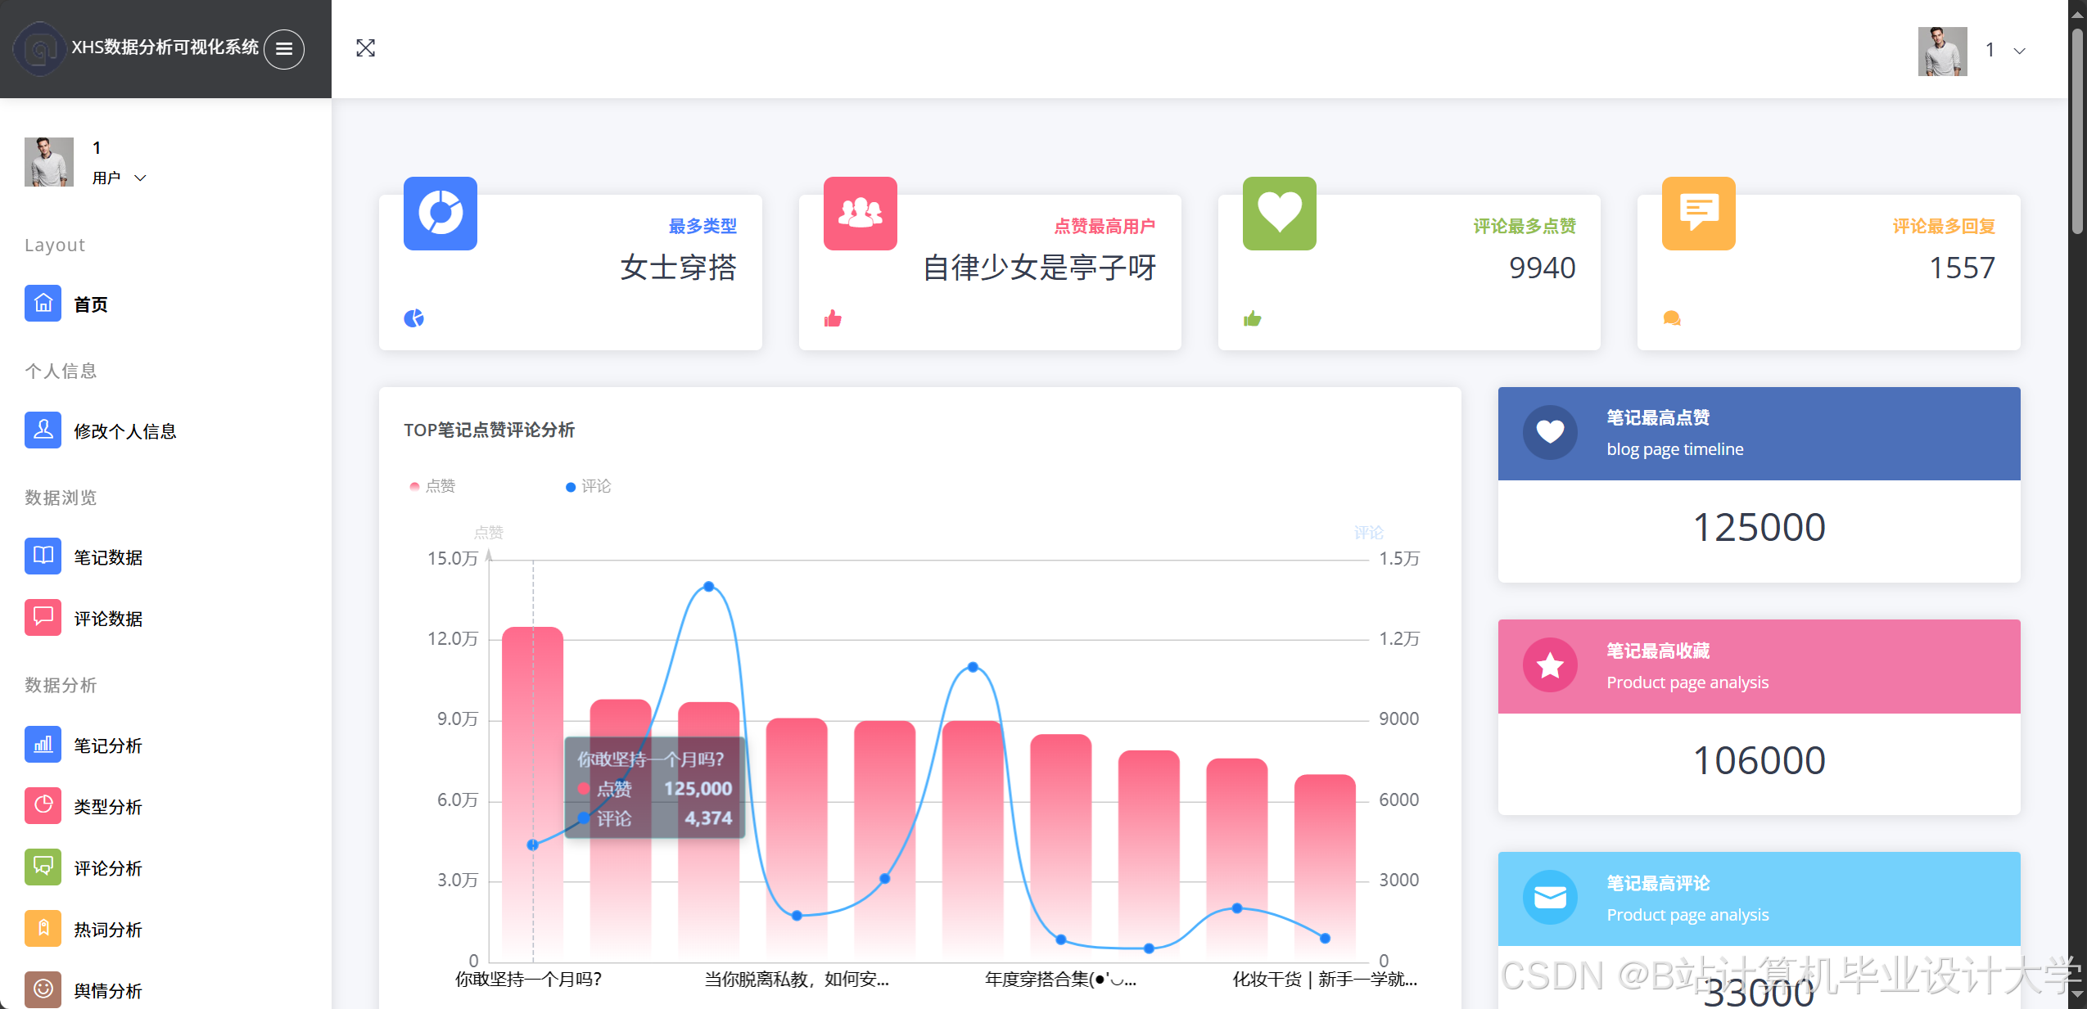The width and height of the screenshot is (2087, 1009).
Task: Select the 笔记数据 book icon
Action: click(x=43, y=556)
